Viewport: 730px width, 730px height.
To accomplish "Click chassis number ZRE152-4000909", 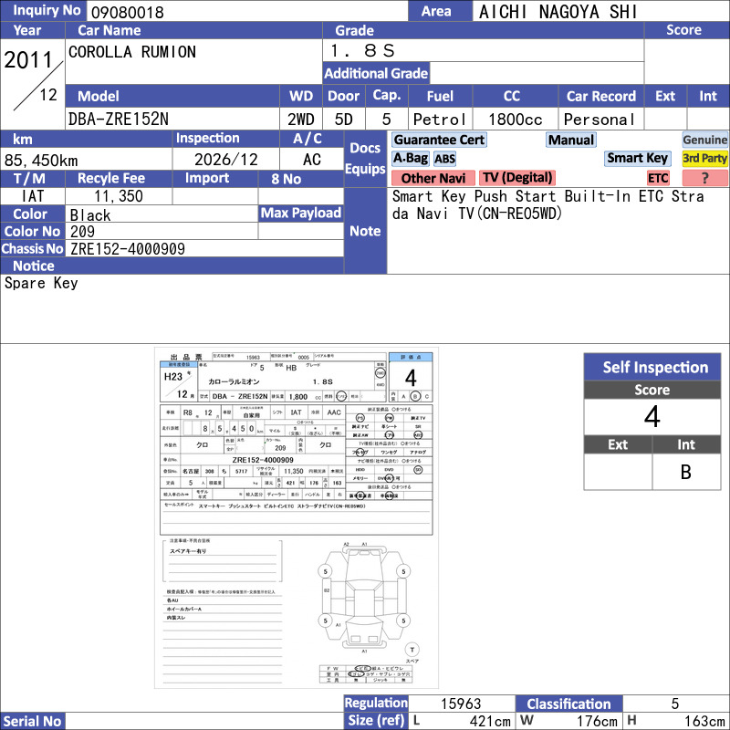I will 128,249.
